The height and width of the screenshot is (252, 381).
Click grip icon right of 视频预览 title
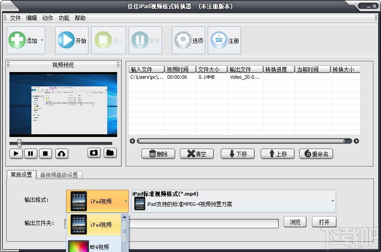click(118, 64)
